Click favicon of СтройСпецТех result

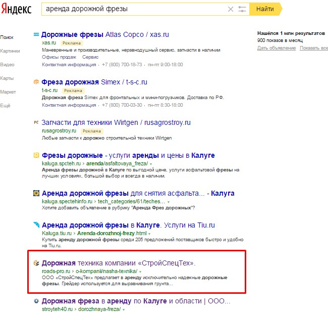click(36, 263)
